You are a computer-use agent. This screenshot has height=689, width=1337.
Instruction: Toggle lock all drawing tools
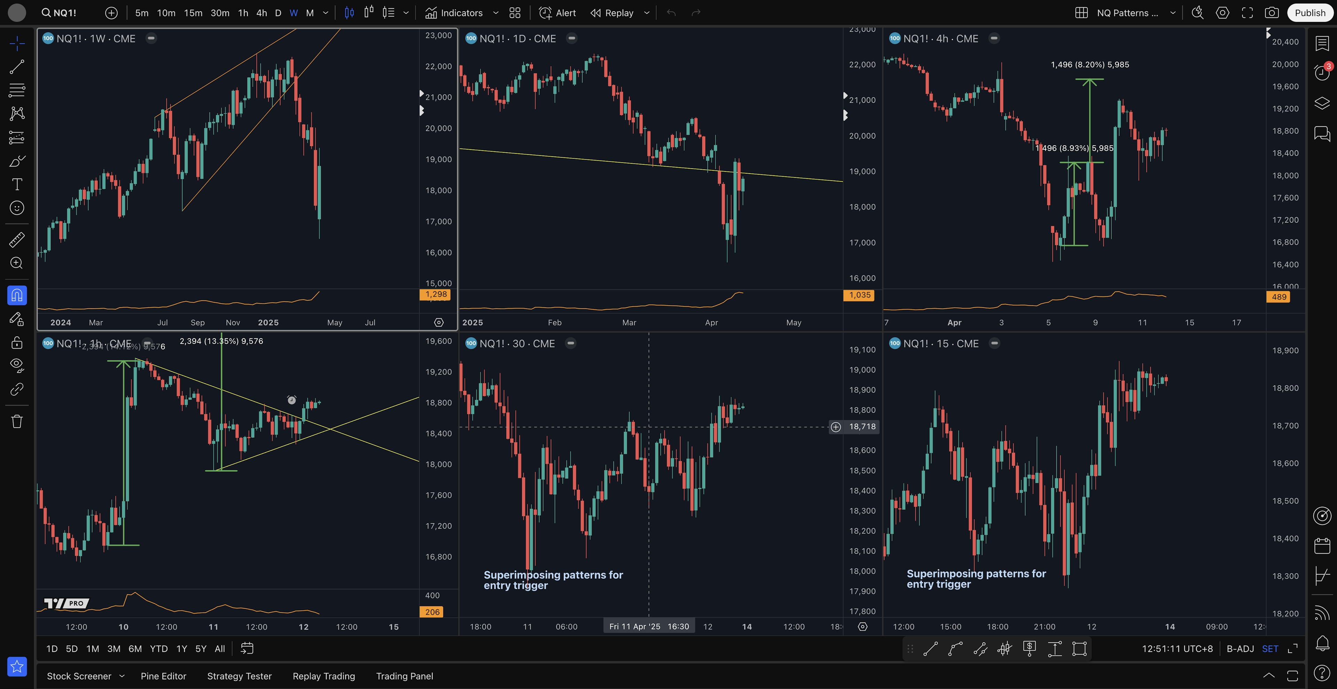[17, 343]
